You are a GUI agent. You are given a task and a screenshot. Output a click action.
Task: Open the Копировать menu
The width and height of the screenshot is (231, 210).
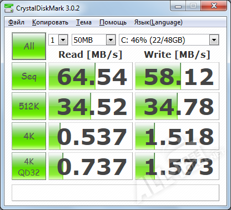pyautogui.click(x=50, y=22)
